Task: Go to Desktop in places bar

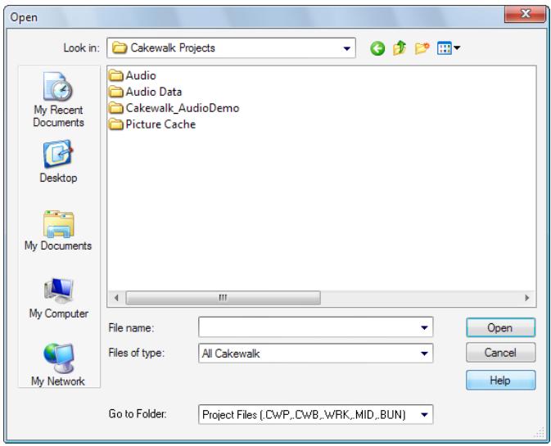Action: coord(58,161)
